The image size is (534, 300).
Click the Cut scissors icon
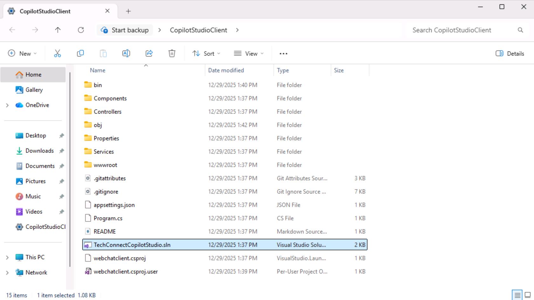click(57, 54)
